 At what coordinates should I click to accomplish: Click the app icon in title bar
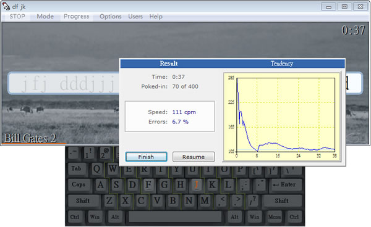(6, 6)
